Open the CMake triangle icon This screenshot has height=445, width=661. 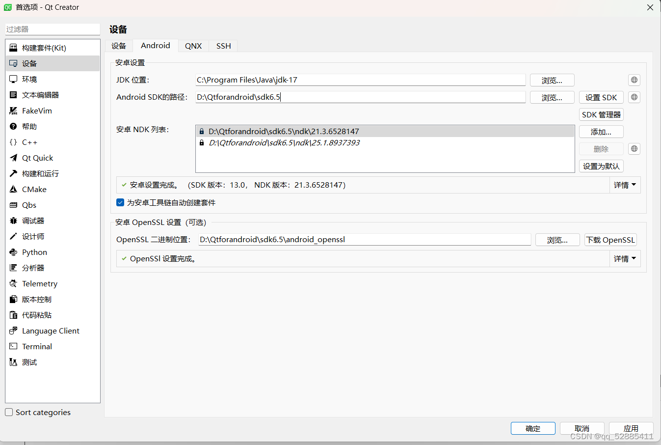13,189
